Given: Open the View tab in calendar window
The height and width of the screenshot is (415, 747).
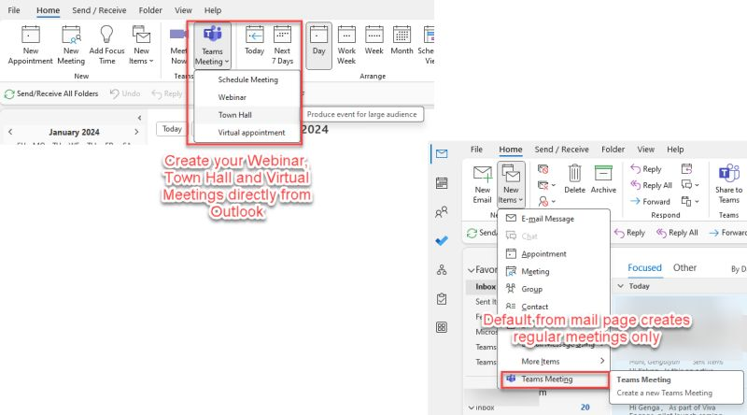Looking at the screenshot, I should [x=183, y=10].
